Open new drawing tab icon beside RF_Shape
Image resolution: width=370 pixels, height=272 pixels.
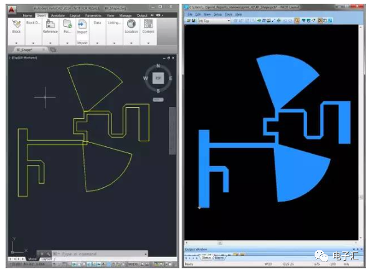[x=53, y=50]
